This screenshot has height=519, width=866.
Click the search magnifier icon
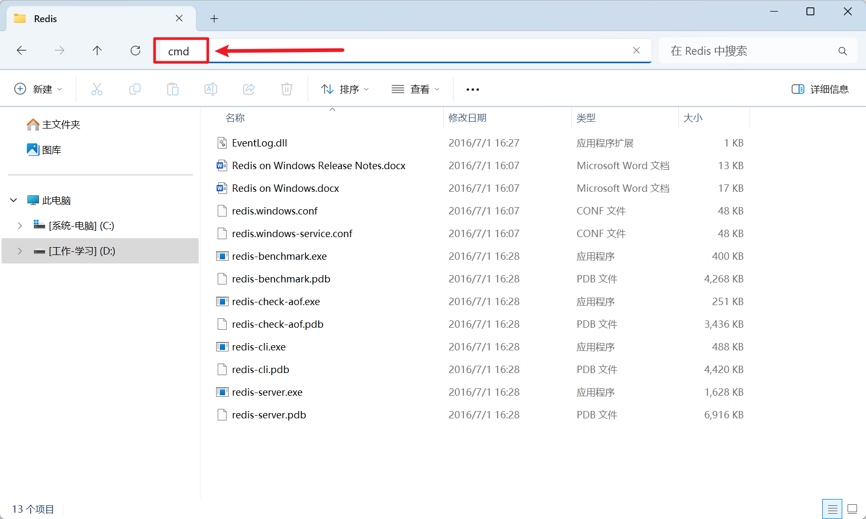(x=842, y=51)
